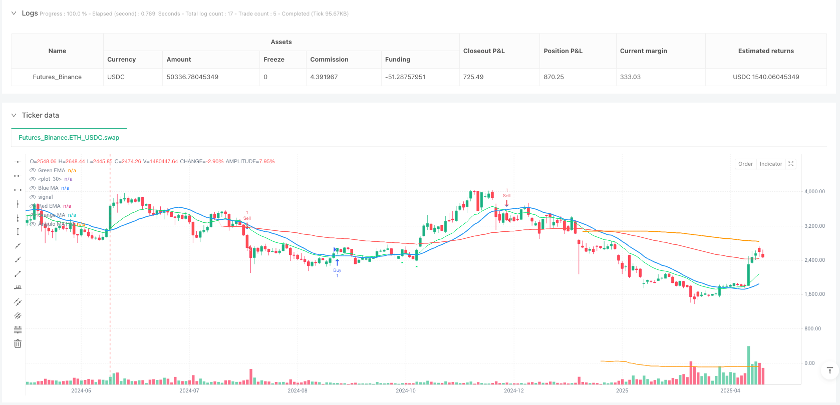Viewport: 840px width, 405px height.
Task: Click the scroll-to-top arrow button
Action: pos(829,370)
